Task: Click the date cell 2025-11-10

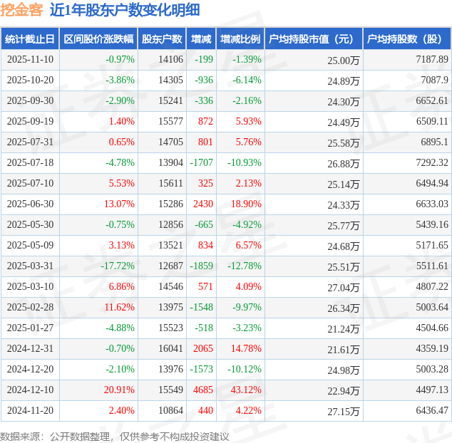Action: click(30, 59)
